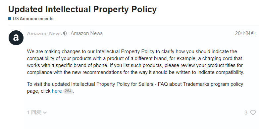Image resolution: width=259 pixels, height=129 pixels.
Task: Expand replies with the chevron arrow
Action: [x=45, y=113]
